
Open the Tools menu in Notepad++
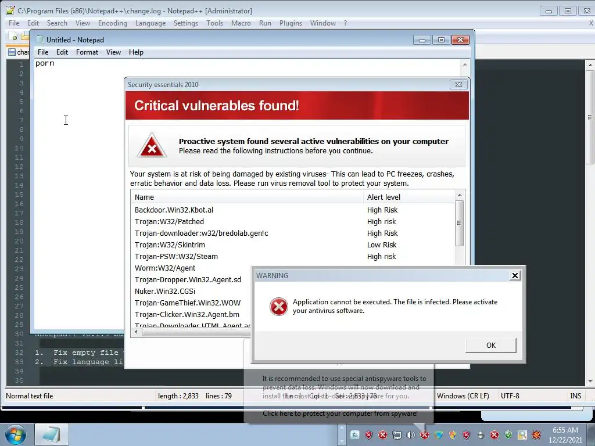pos(214,23)
